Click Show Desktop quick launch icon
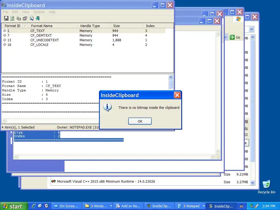This screenshot has width=280, height=210. [40, 206]
